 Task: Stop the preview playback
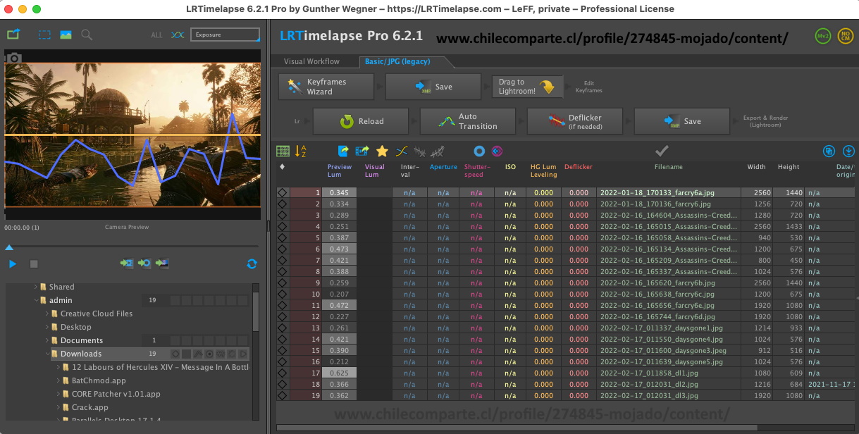[x=34, y=263]
